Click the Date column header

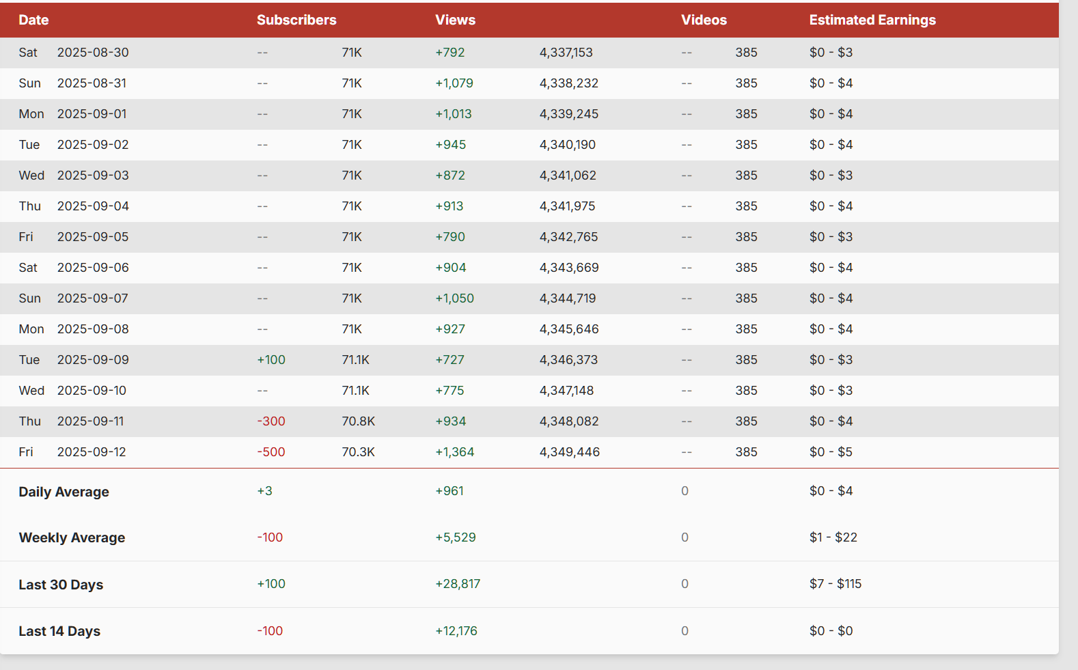(x=33, y=20)
